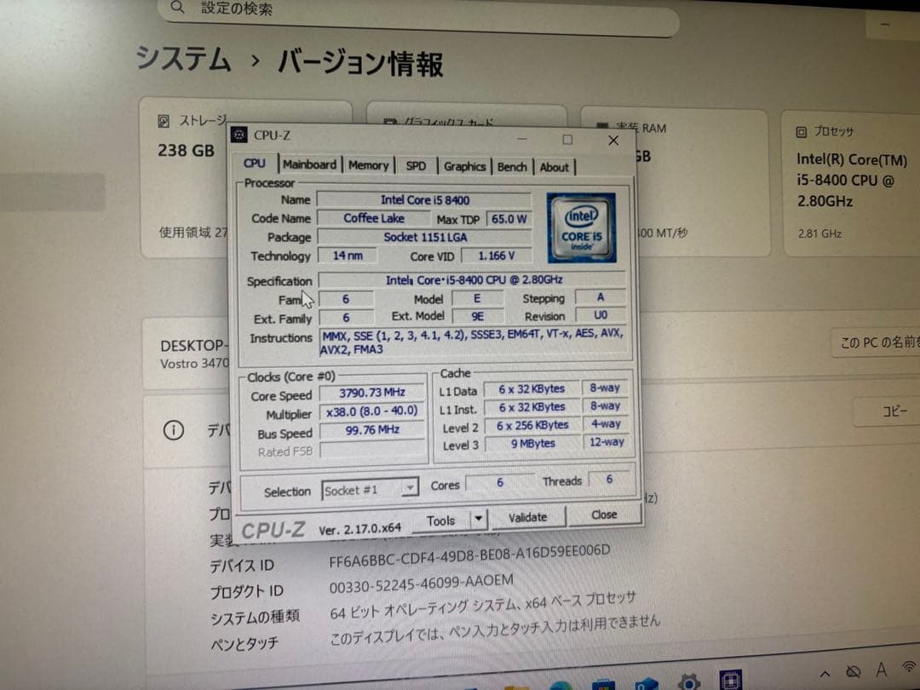Click the IME input mode A icon
The height and width of the screenshot is (690, 920).
881,670
